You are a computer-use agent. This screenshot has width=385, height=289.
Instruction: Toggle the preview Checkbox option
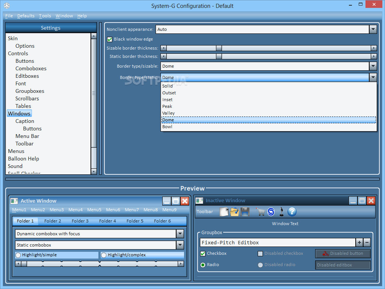pyautogui.click(x=203, y=254)
